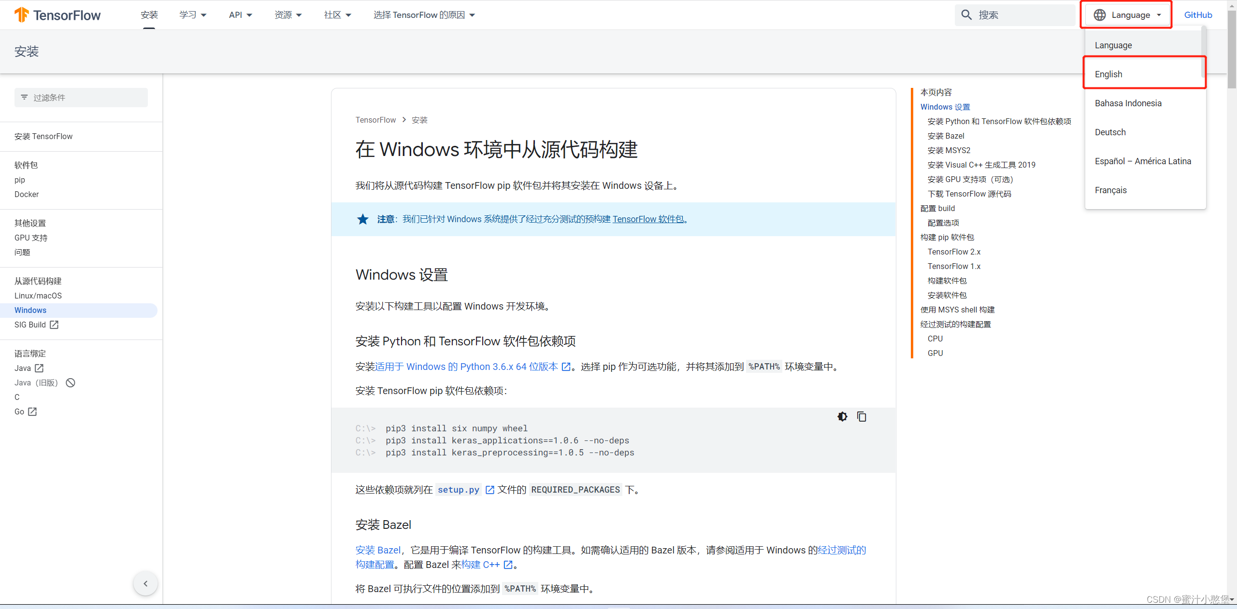Collapse the left navigation sidebar

(x=145, y=583)
